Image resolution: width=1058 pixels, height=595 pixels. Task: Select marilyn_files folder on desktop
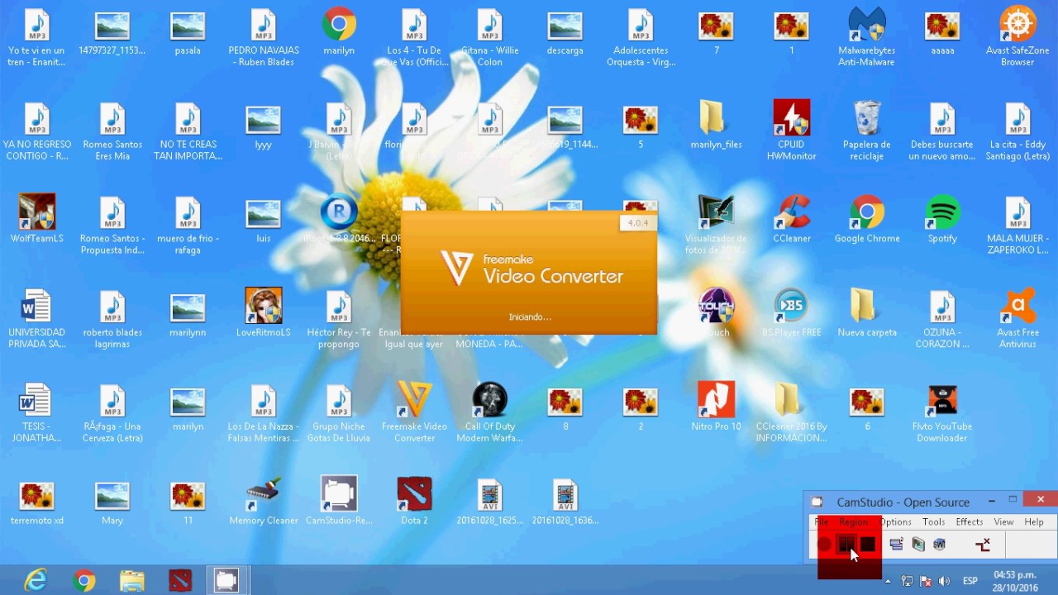pos(716,125)
